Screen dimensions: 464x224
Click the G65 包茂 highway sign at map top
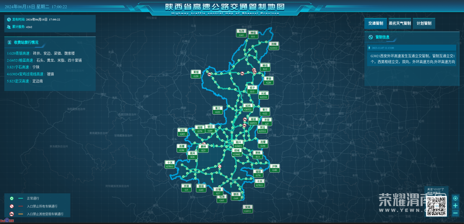coord(242,33)
